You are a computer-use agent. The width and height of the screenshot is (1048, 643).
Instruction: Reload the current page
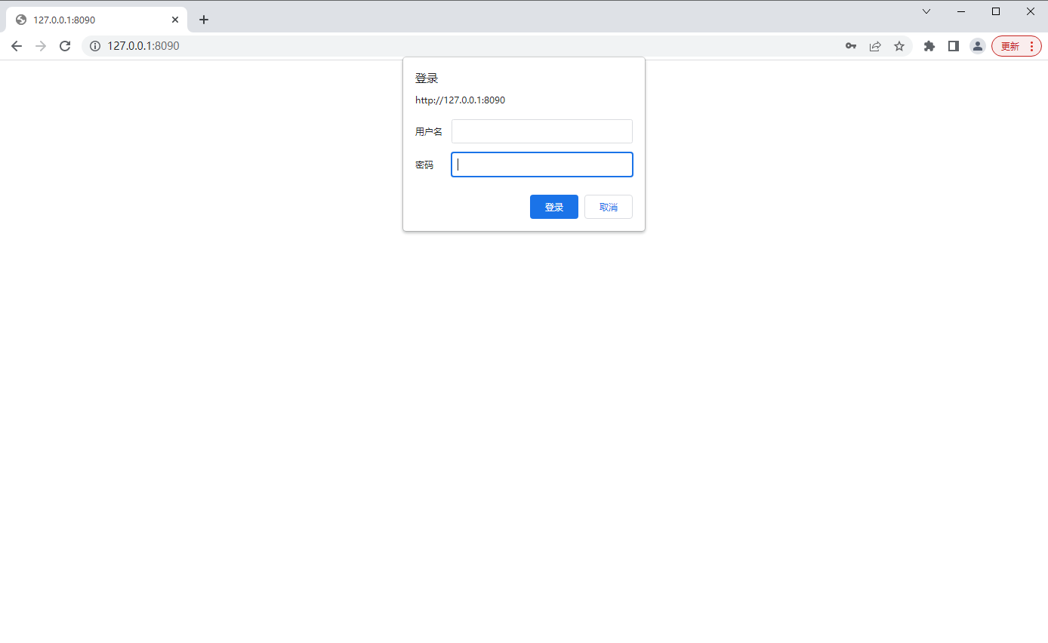point(65,46)
